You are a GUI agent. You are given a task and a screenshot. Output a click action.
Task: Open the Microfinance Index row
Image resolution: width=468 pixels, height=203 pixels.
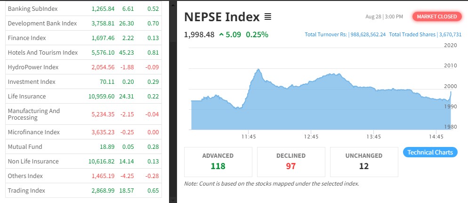(x=34, y=132)
